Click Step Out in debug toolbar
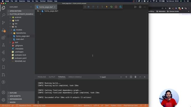Viewport: 191px width, 107px height. point(102,7)
